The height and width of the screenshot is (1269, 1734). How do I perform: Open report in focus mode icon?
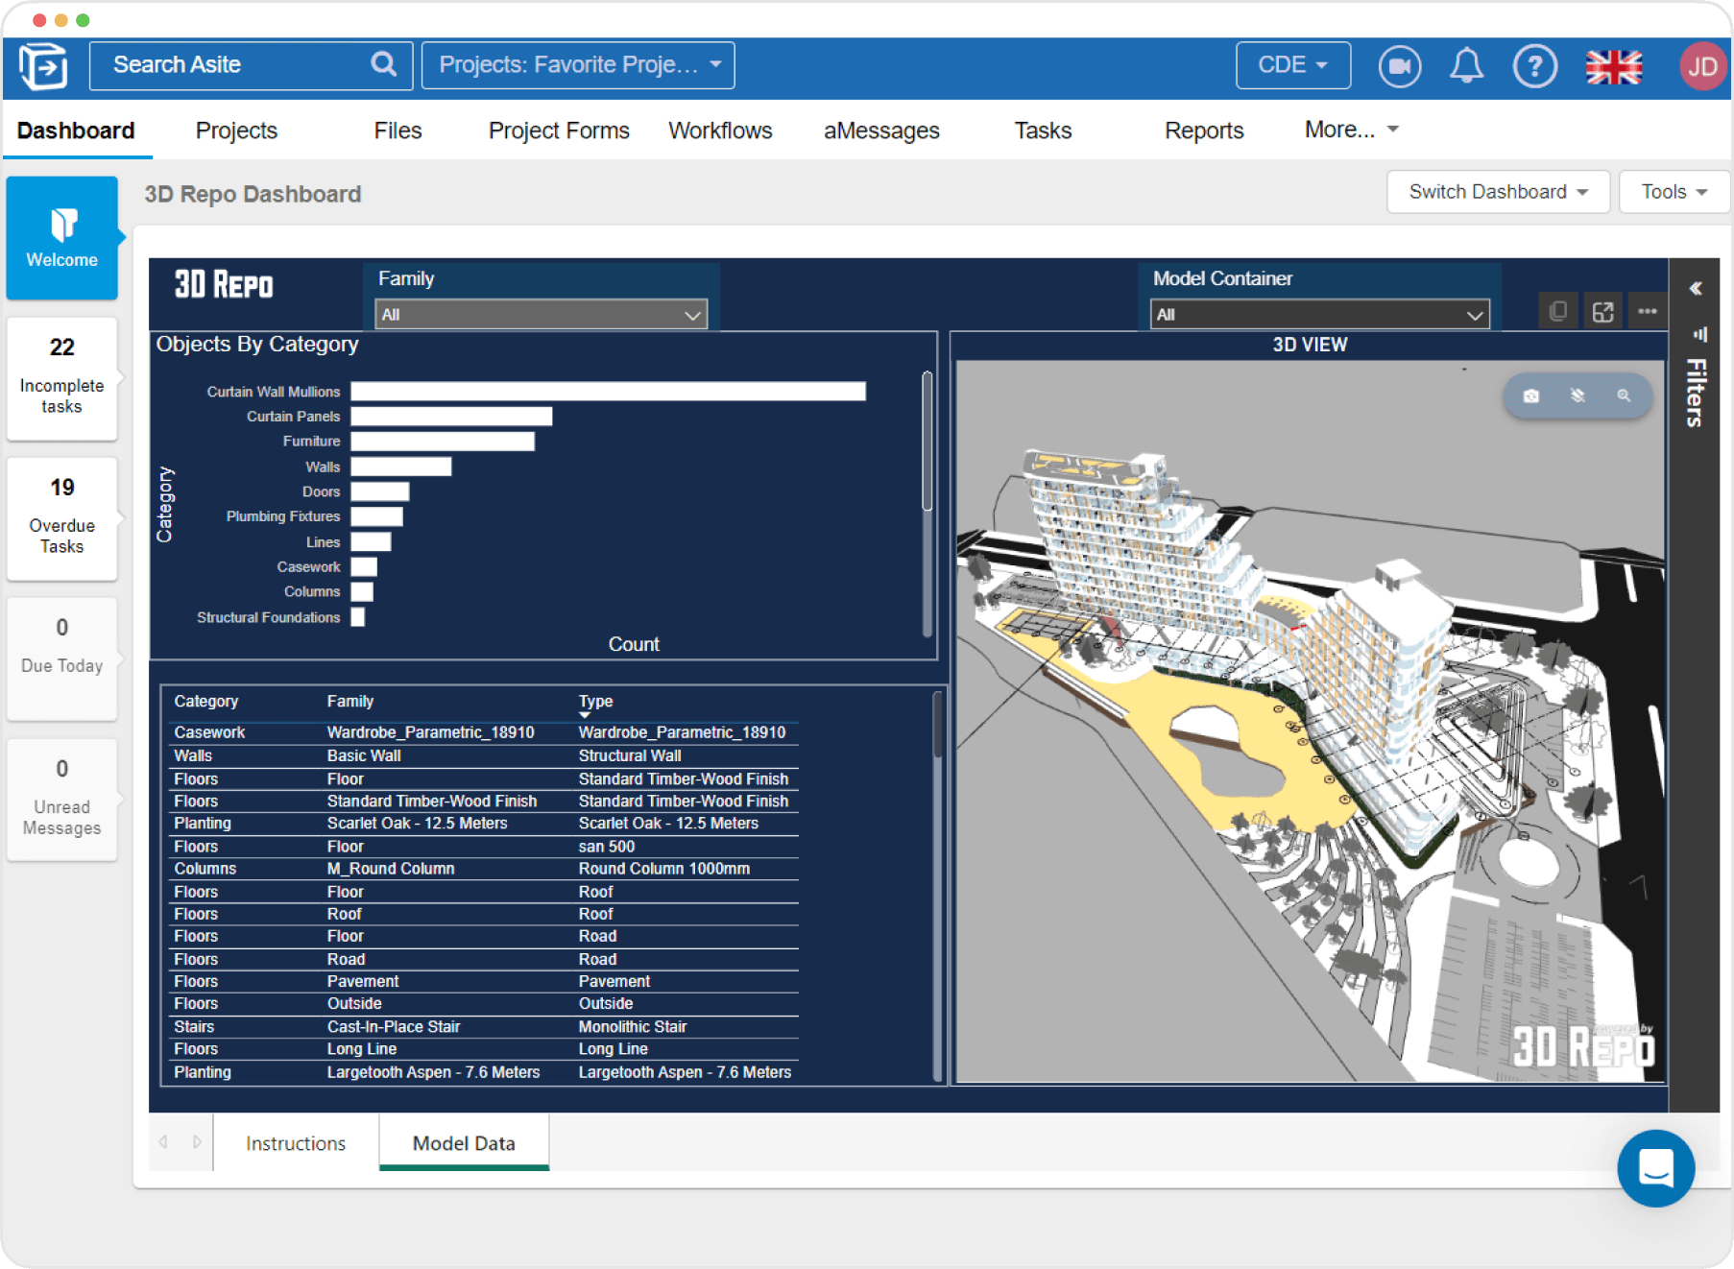point(1602,311)
